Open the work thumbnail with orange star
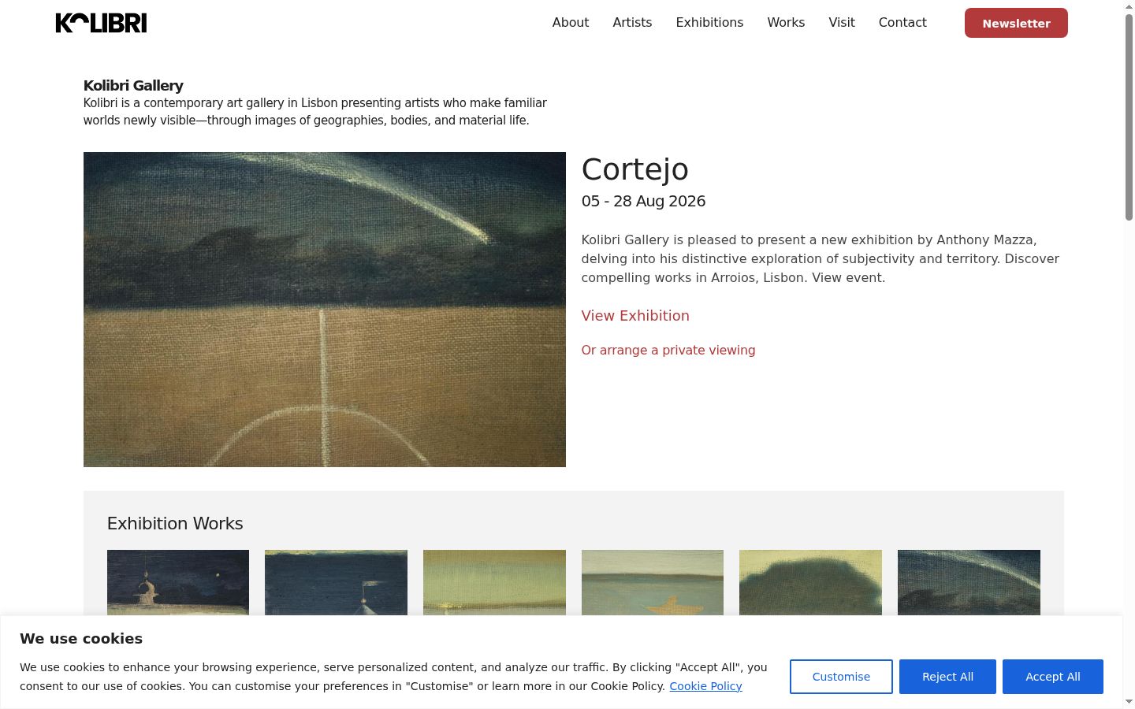This screenshot has width=1135, height=709. coord(653,582)
